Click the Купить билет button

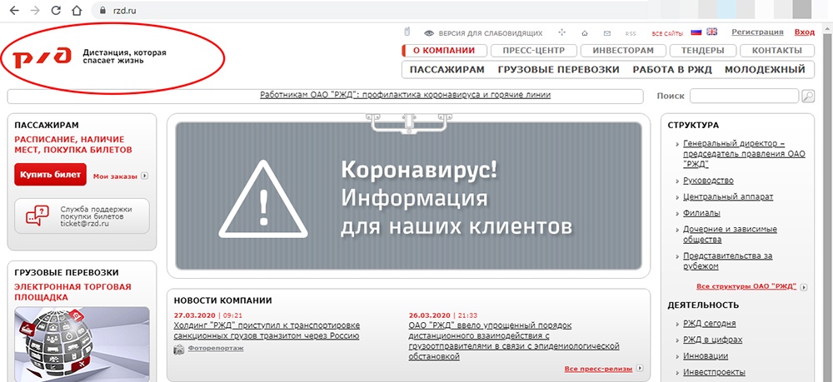(x=51, y=174)
